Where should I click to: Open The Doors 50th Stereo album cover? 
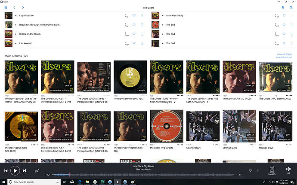point(203,77)
